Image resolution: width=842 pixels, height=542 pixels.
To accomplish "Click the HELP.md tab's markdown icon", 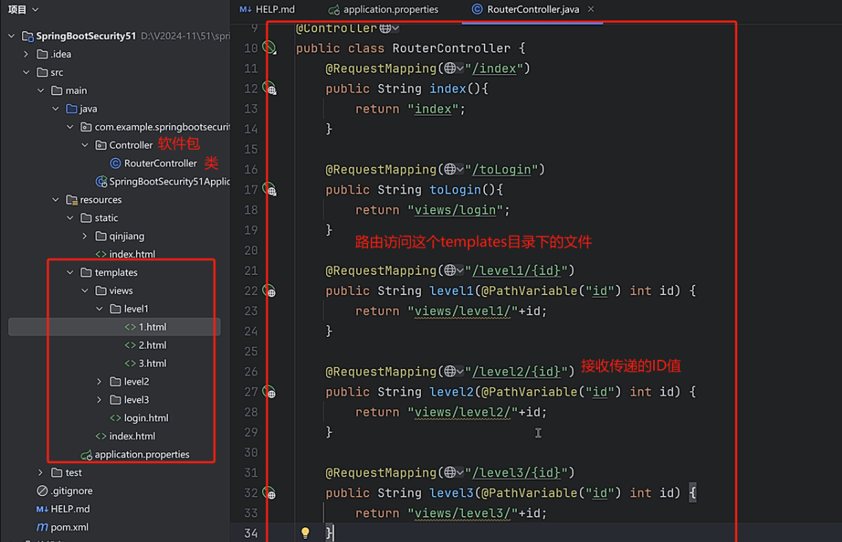I will (246, 9).
